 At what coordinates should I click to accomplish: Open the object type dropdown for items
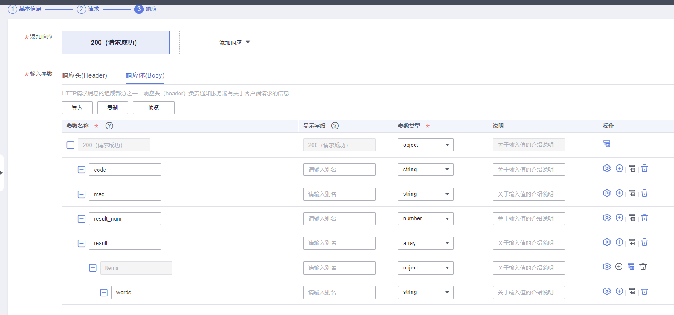[426, 268]
